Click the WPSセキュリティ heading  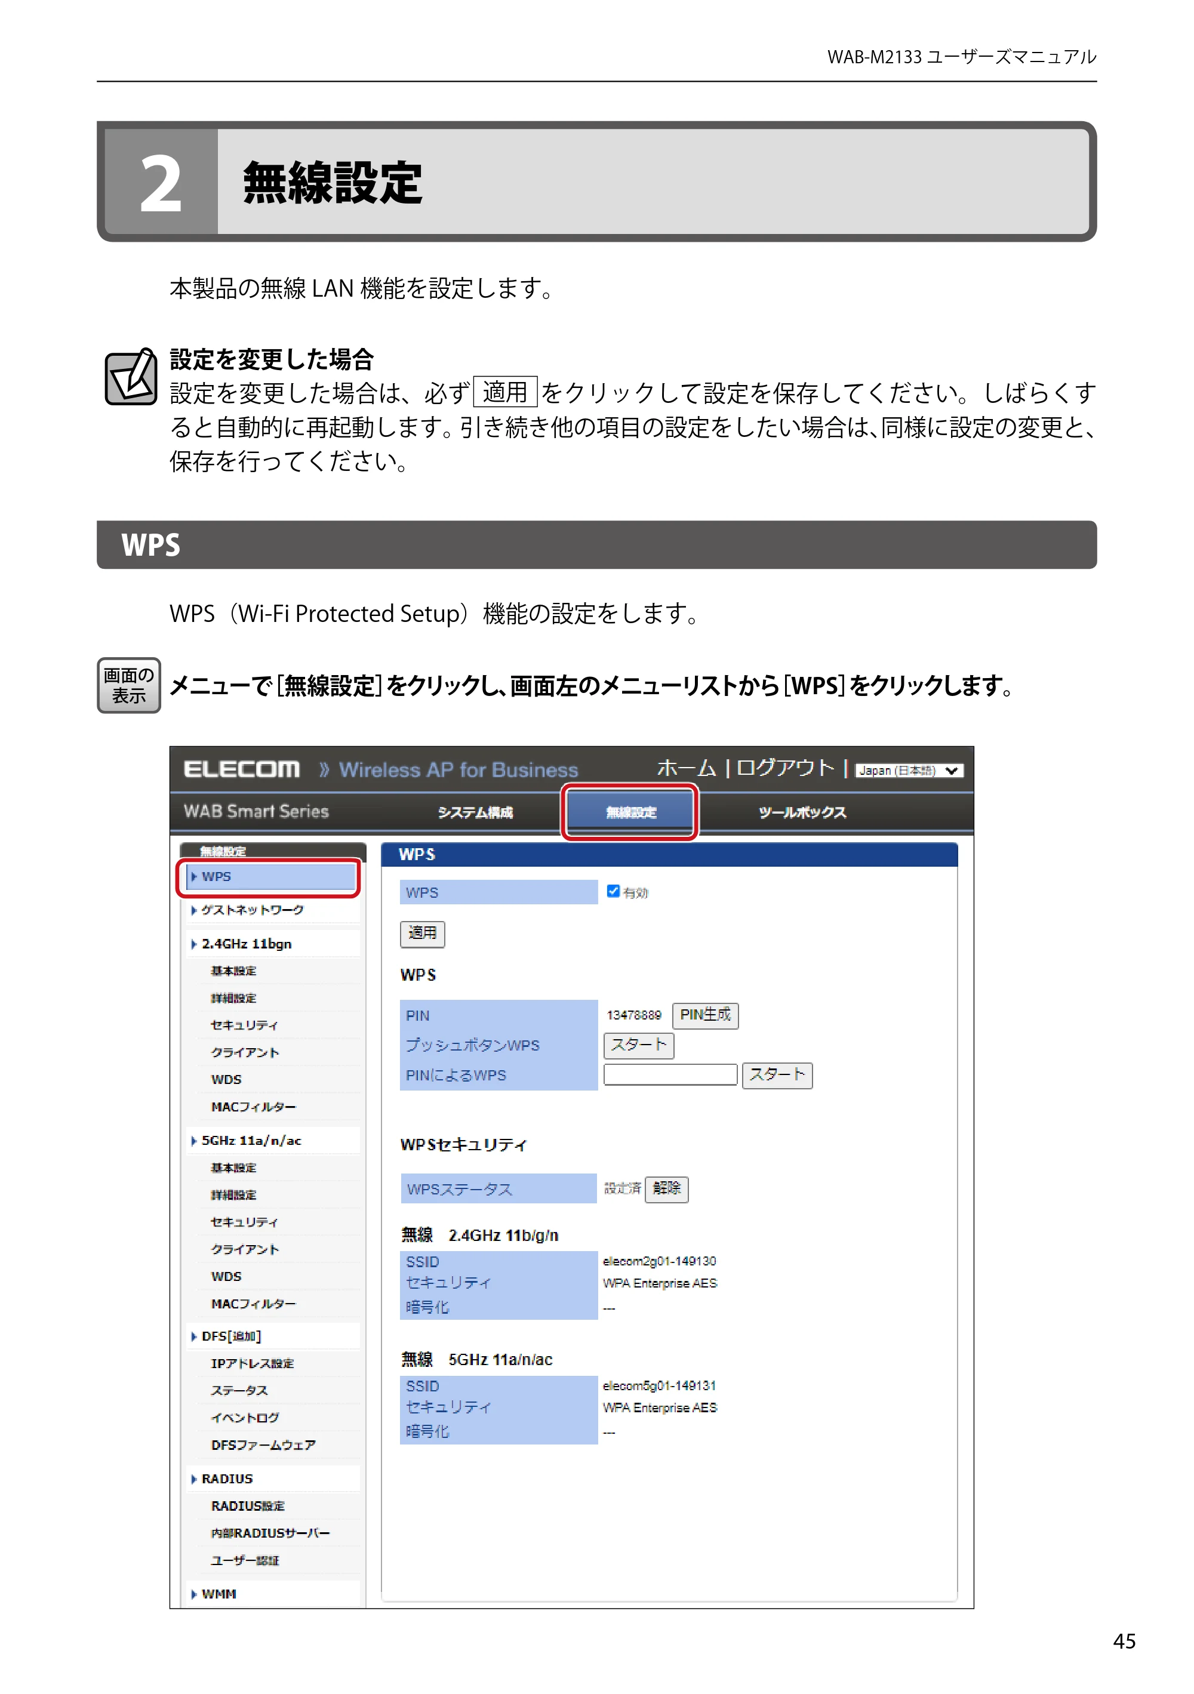click(x=463, y=1145)
